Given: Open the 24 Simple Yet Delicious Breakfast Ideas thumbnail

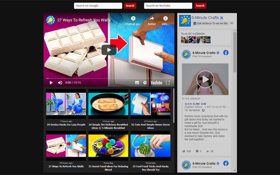Looking at the screenshot, I should [x=108, y=104].
